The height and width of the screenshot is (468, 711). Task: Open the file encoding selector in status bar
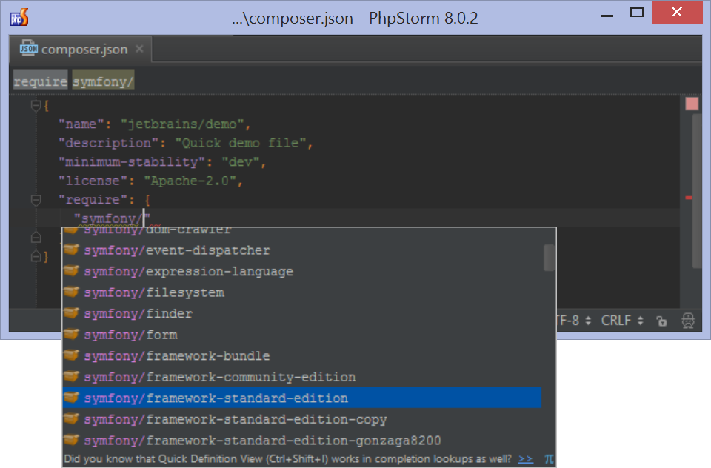point(574,321)
